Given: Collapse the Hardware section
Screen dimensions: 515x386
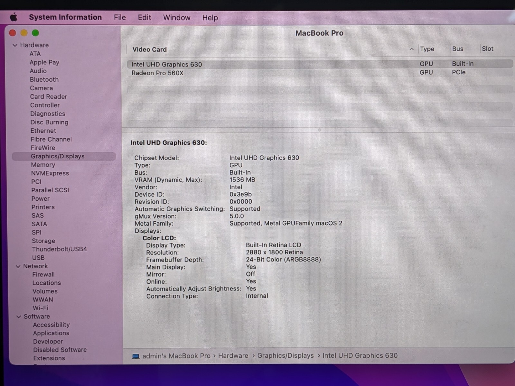Looking at the screenshot, I should (x=15, y=45).
